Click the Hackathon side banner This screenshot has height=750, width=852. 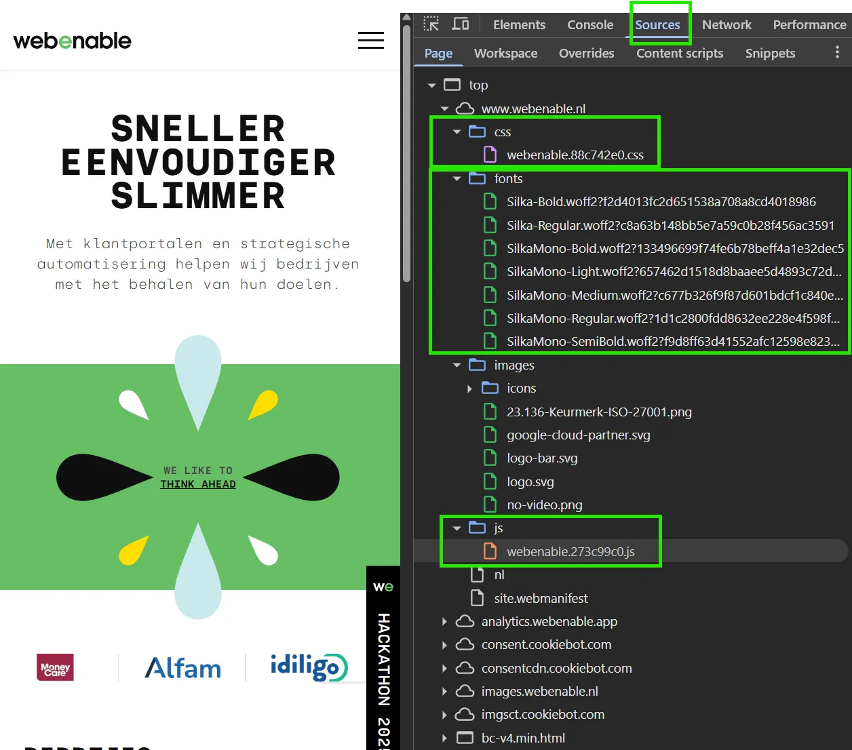[x=383, y=658]
